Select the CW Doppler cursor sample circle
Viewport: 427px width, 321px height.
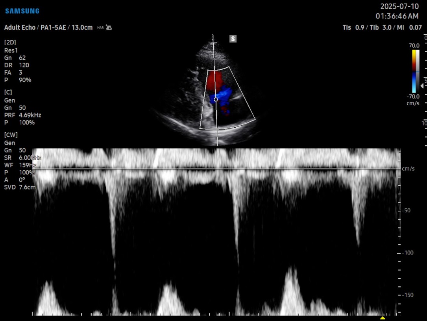(216, 99)
